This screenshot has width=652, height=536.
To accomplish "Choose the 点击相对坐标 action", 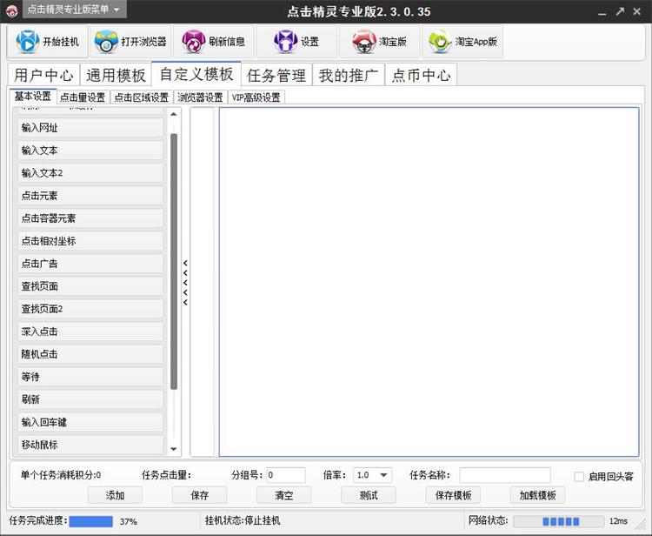I will [90, 240].
